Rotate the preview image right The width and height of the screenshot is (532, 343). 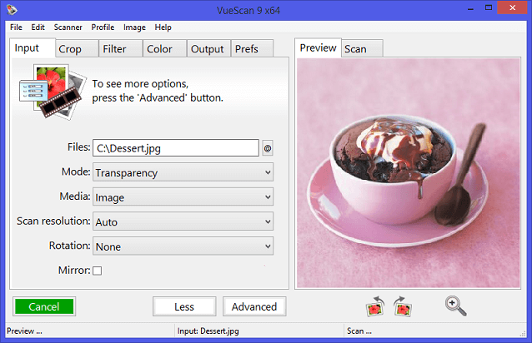click(403, 306)
